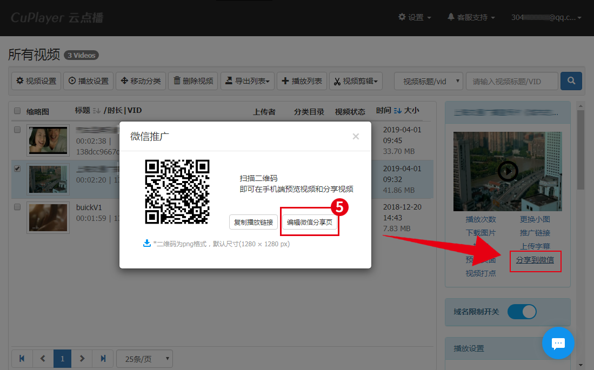Download the QR code via the blue download icon

(147, 243)
